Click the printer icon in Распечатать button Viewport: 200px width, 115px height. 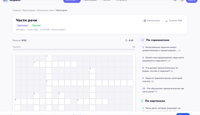(x=145, y=21)
